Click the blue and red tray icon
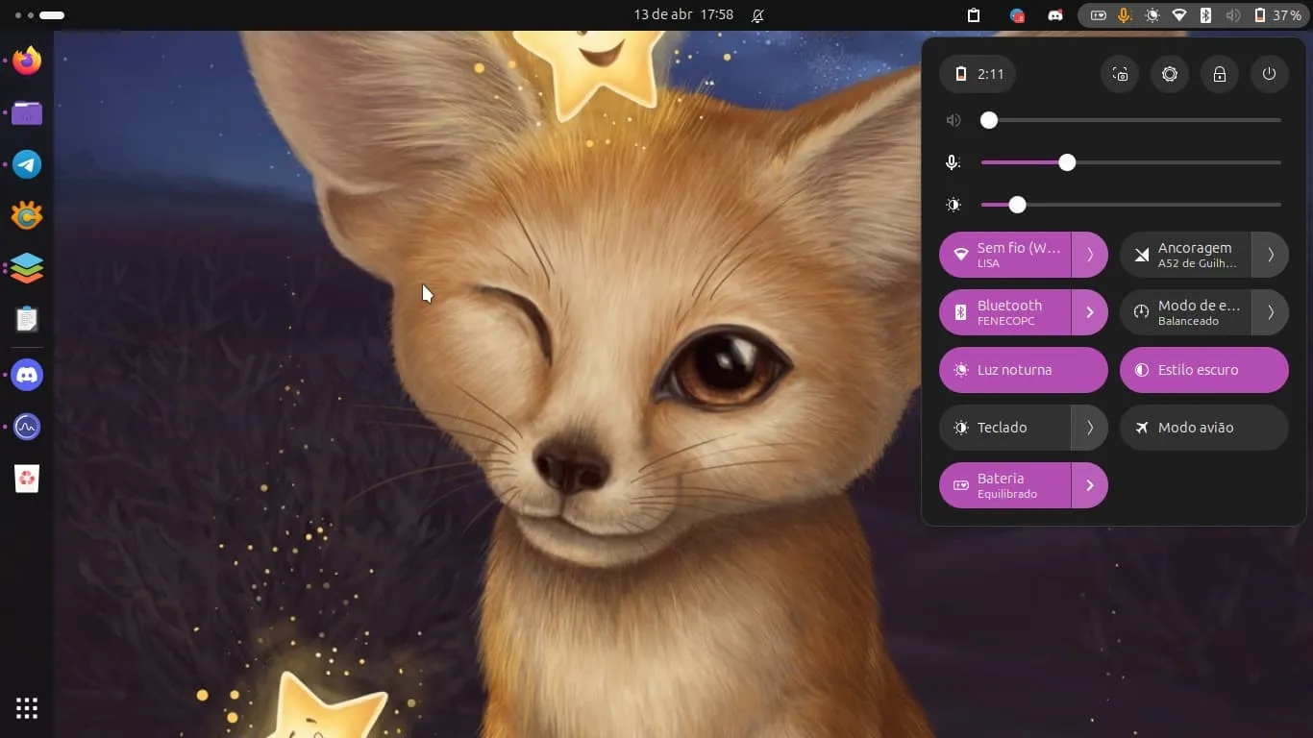Screen dimensions: 1313x738 [x=1017, y=15]
